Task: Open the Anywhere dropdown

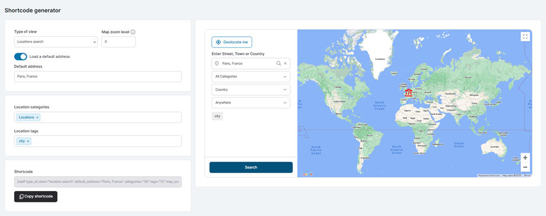Action: [250, 103]
